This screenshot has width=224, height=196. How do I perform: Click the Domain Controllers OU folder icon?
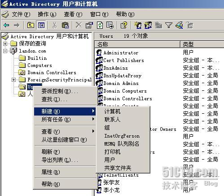coord(22,72)
